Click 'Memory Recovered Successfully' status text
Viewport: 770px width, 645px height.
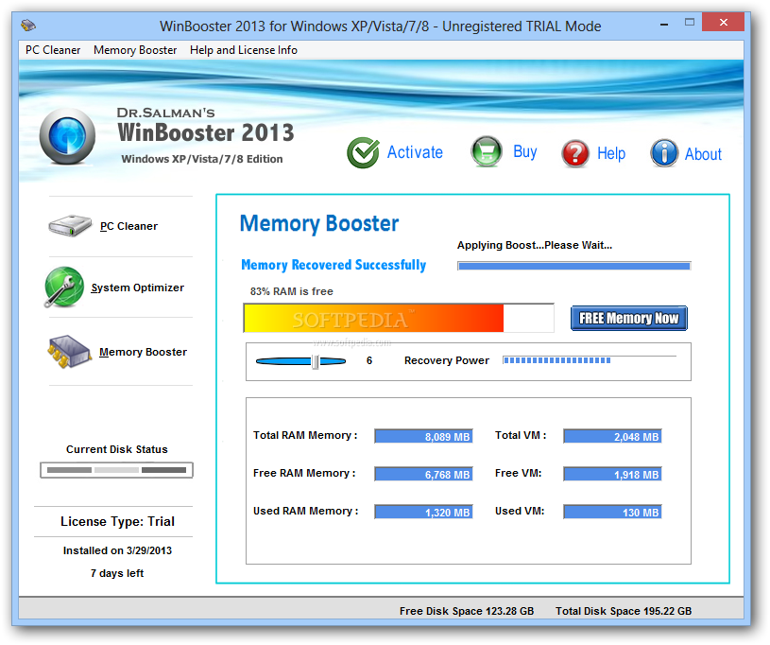coord(334,265)
